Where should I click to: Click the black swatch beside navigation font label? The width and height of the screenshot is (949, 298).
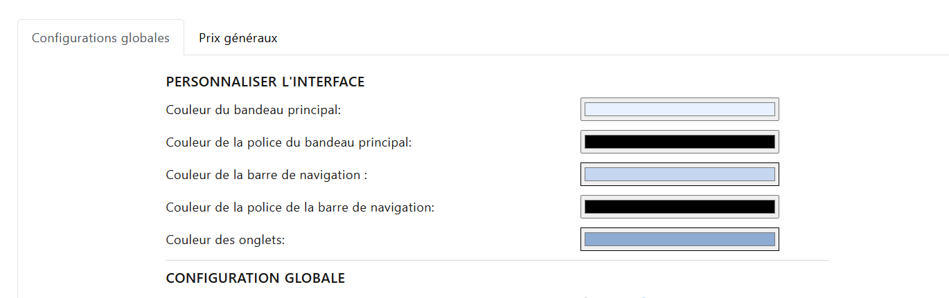[x=680, y=207]
